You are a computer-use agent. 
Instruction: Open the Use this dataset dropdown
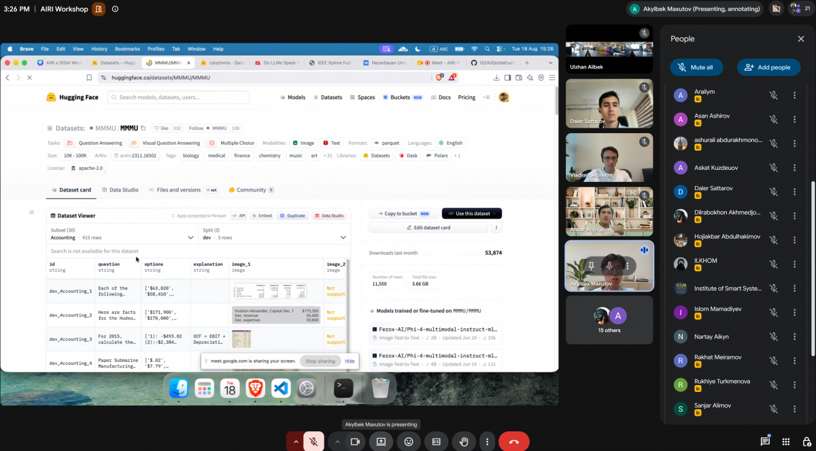(x=472, y=213)
